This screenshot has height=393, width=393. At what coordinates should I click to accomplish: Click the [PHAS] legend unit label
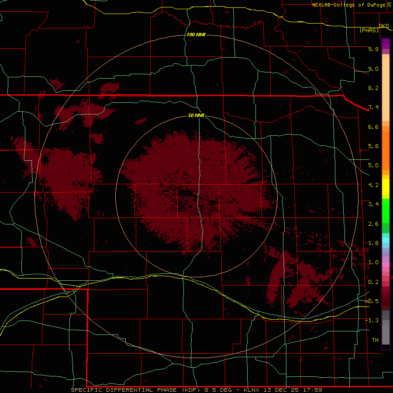click(x=369, y=30)
